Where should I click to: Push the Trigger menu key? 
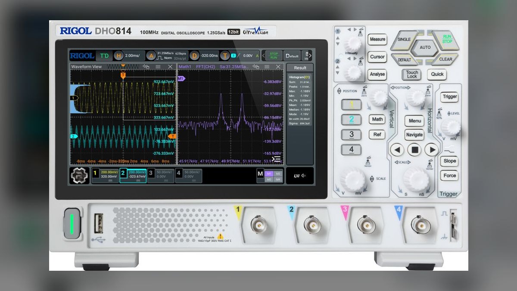(449, 97)
